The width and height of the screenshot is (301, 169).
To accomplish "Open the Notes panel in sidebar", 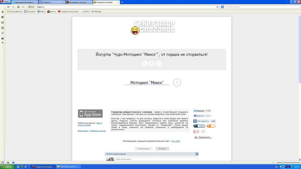I will (x=2, y=17).
